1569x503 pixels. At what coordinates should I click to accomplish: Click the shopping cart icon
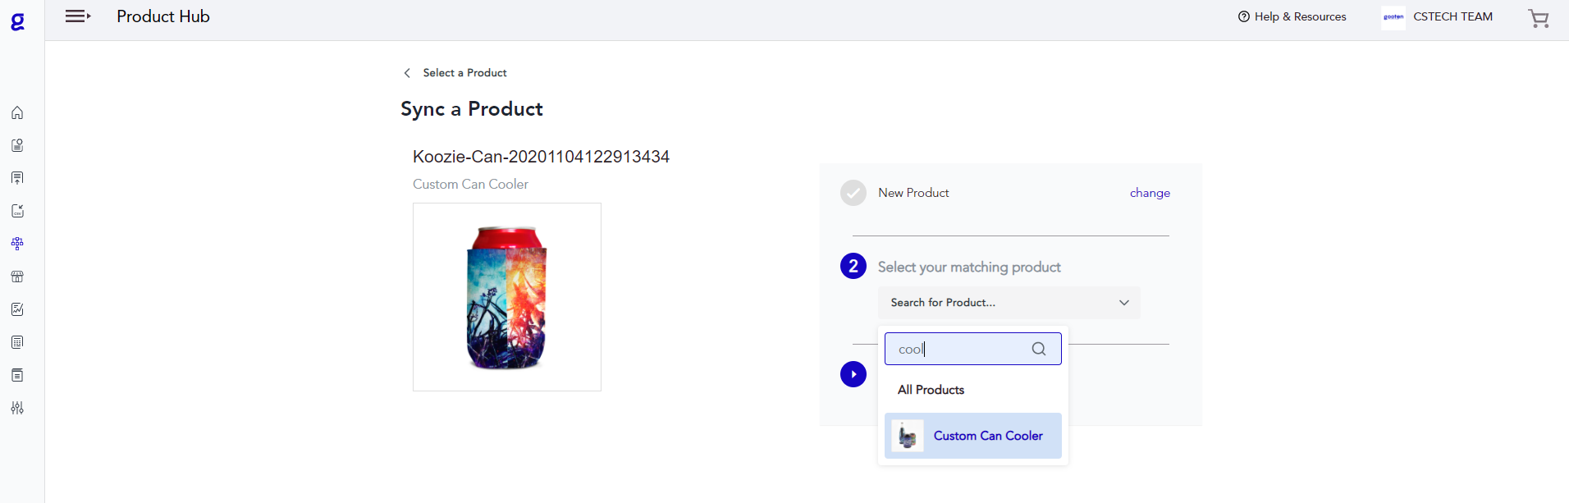coord(1539,18)
